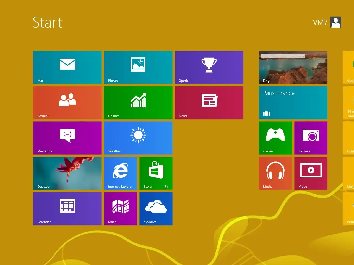Open the Calendar tile
This screenshot has height=265, width=354.
[67, 209]
